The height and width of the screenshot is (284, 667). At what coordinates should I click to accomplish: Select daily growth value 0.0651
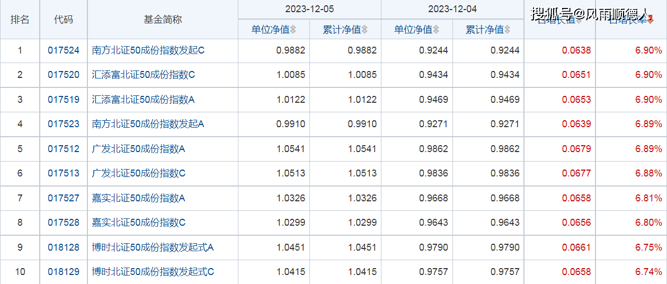click(x=576, y=75)
